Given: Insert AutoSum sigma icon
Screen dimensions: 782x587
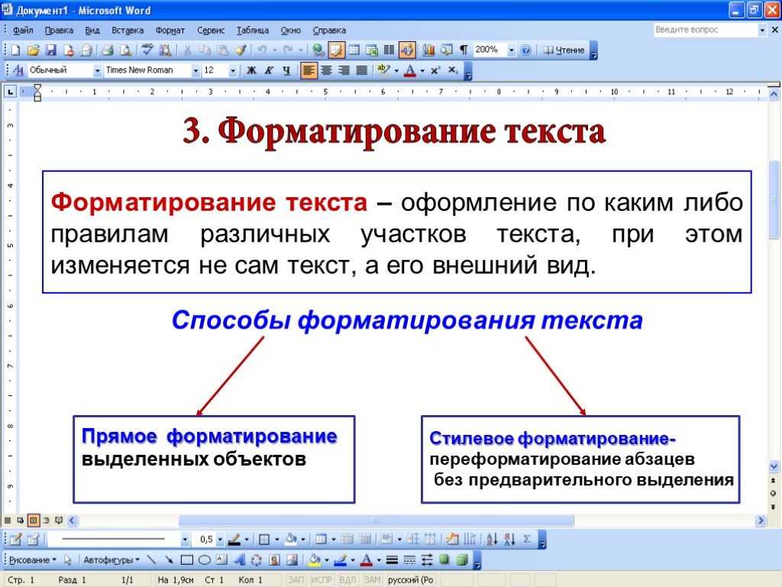Looking at the screenshot, I should pyautogui.click(x=527, y=539).
